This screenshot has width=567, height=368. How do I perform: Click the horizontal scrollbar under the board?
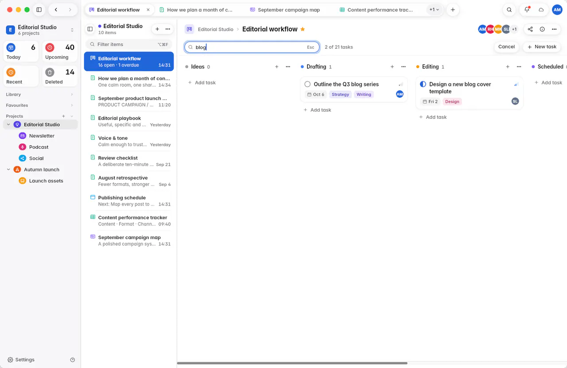[292, 363]
